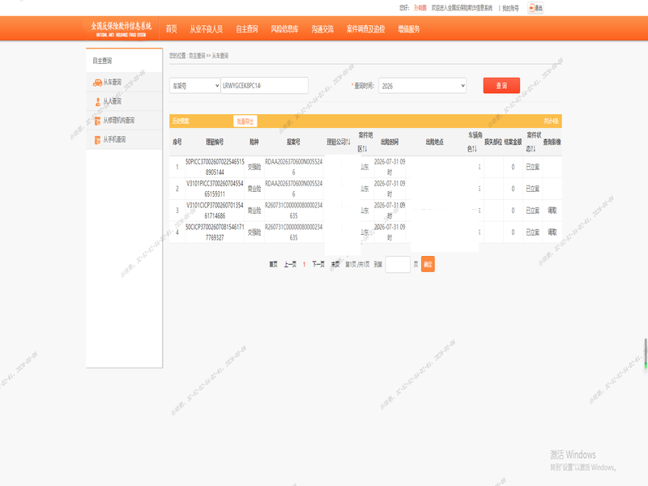Click the 调取 link in row 3
Screen dimensions: 648x486
[552, 211]
